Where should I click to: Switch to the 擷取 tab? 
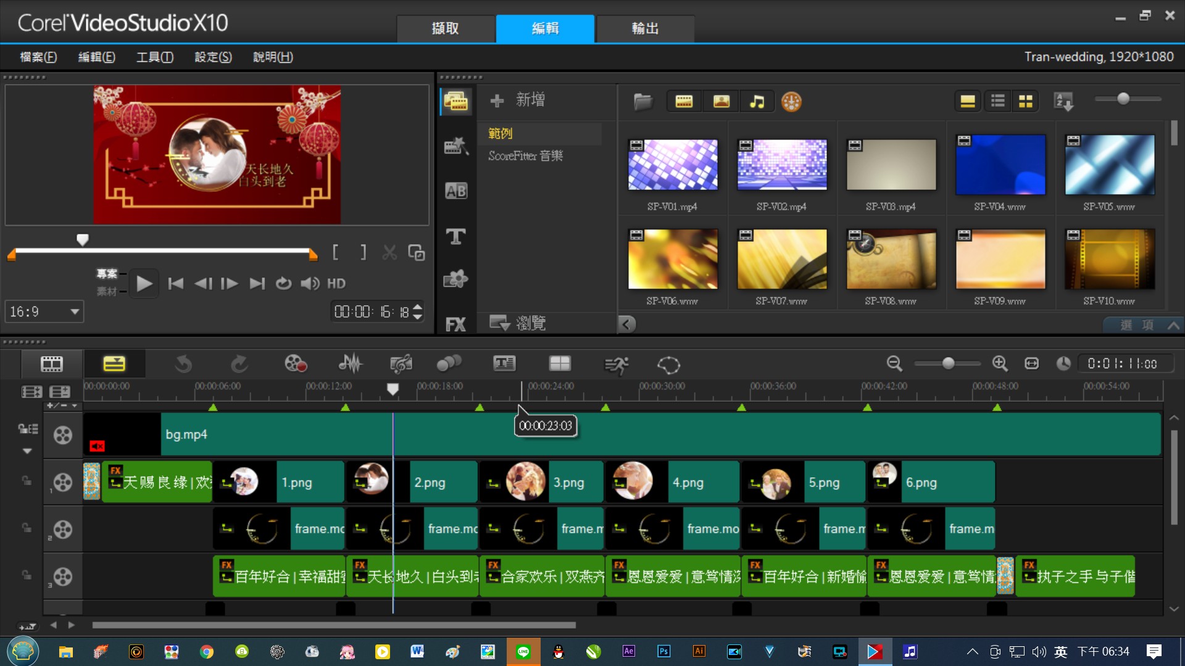coord(446,28)
